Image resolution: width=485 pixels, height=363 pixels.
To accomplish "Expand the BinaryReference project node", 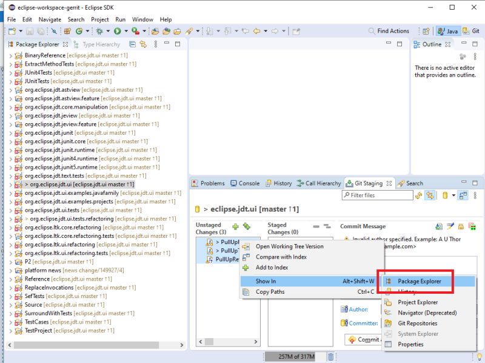I will point(11,55).
